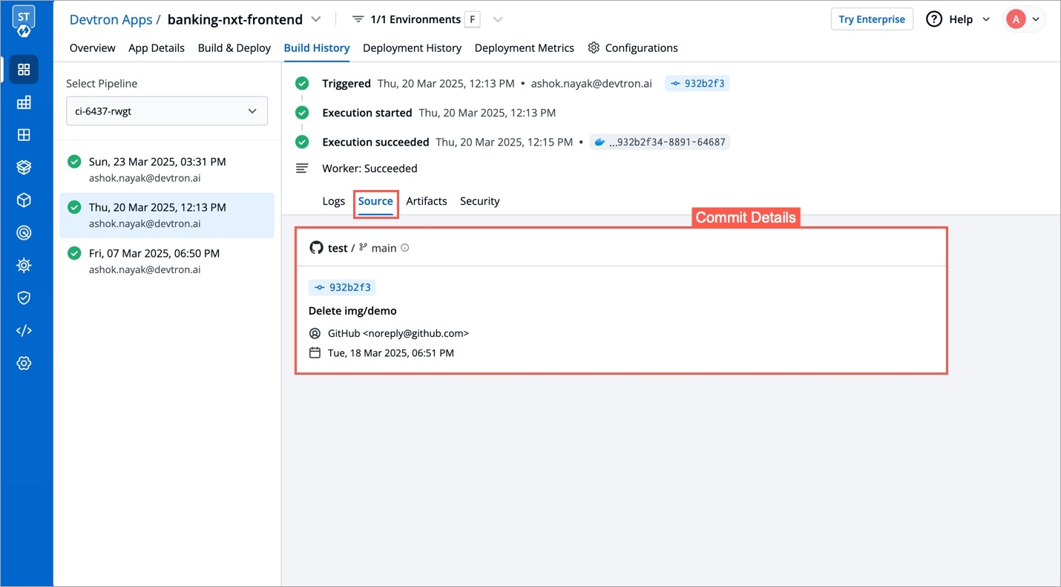Click the F environment badge
This screenshot has width=1061, height=587.
point(472,19)
